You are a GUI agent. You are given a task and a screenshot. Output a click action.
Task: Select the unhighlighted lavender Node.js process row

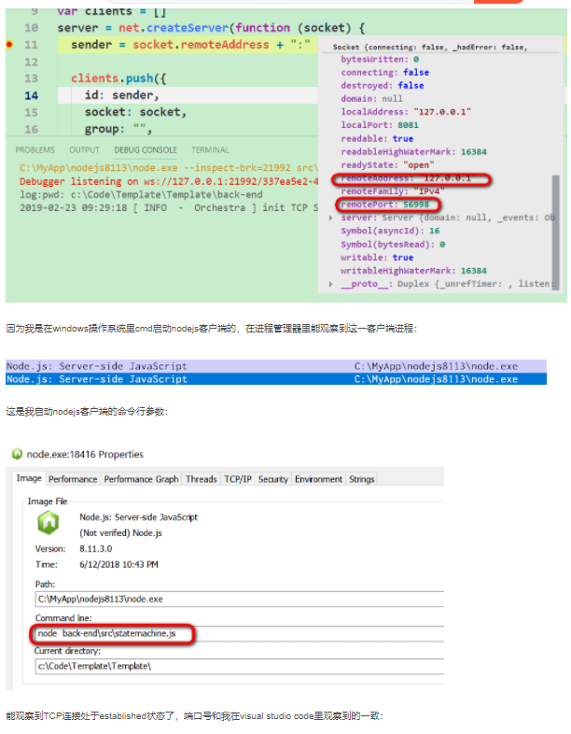click(276, 366)
